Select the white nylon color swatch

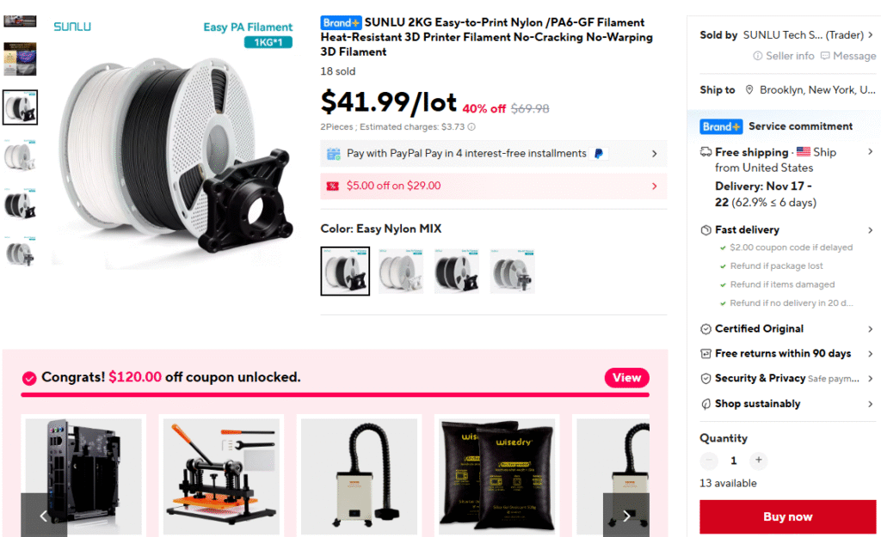click(401, 271)
